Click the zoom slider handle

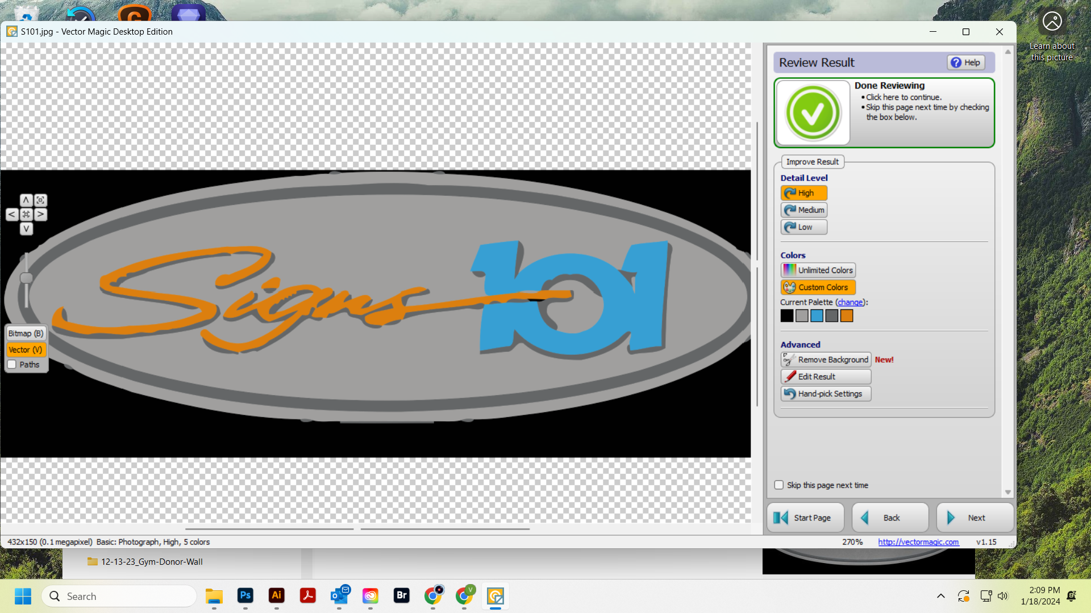26,278
